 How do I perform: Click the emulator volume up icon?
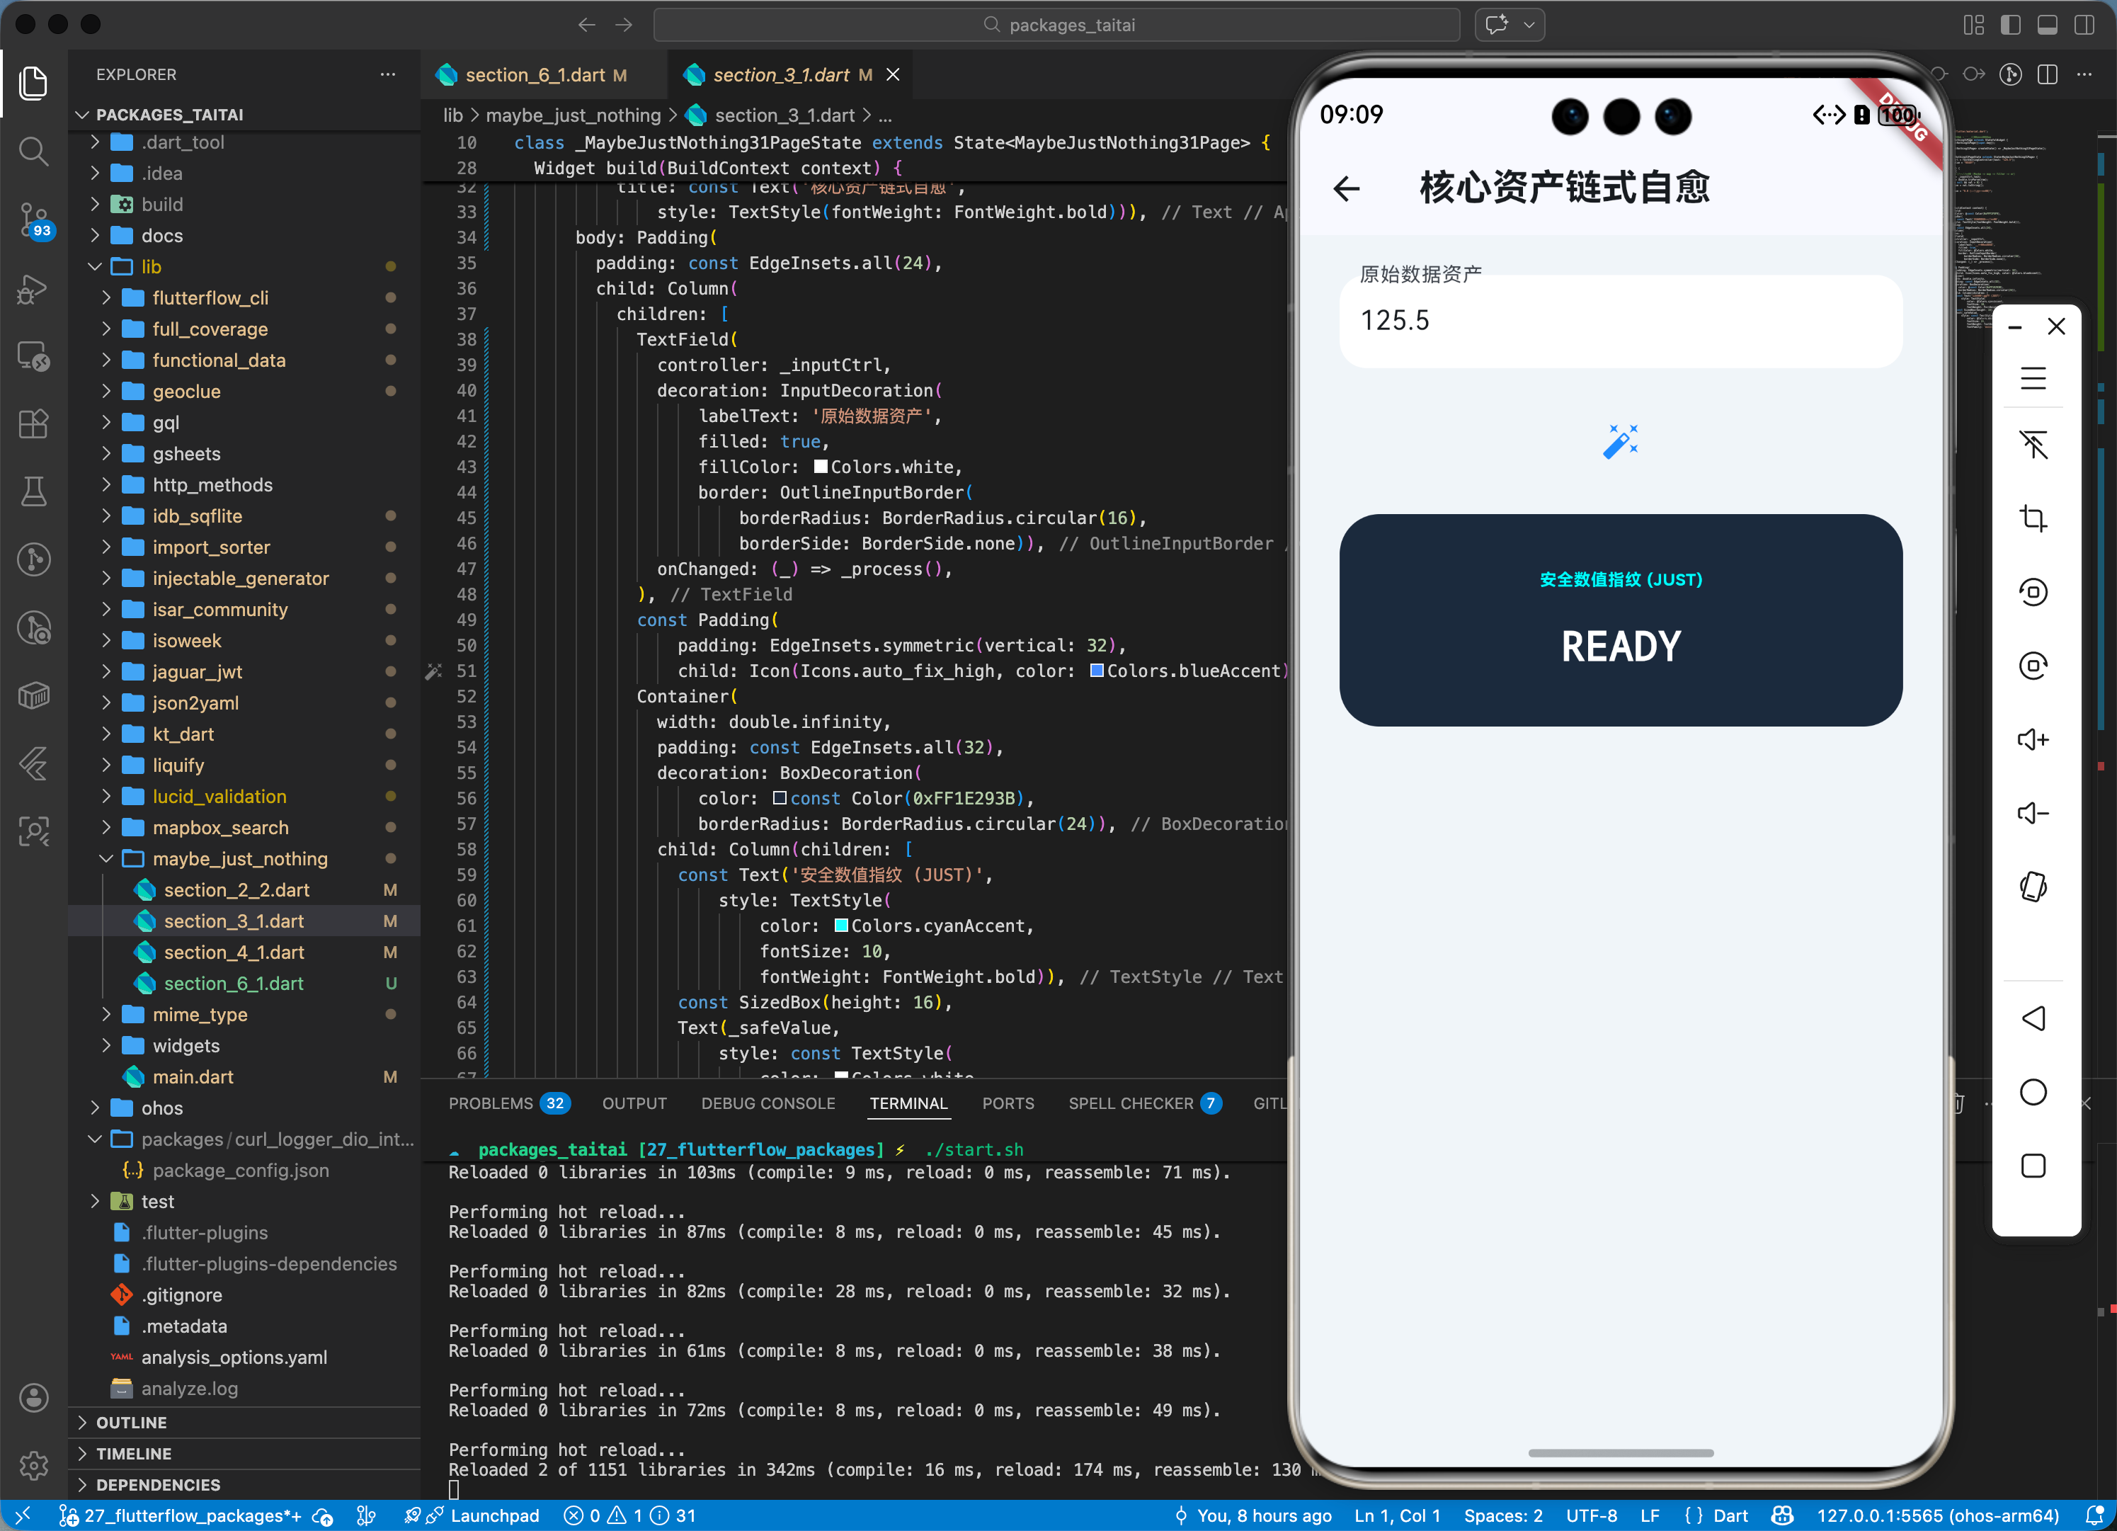pos(2032,739)
